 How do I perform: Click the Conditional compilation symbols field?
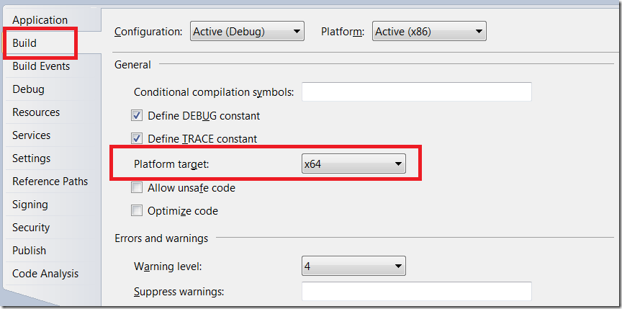pos(417,92)
